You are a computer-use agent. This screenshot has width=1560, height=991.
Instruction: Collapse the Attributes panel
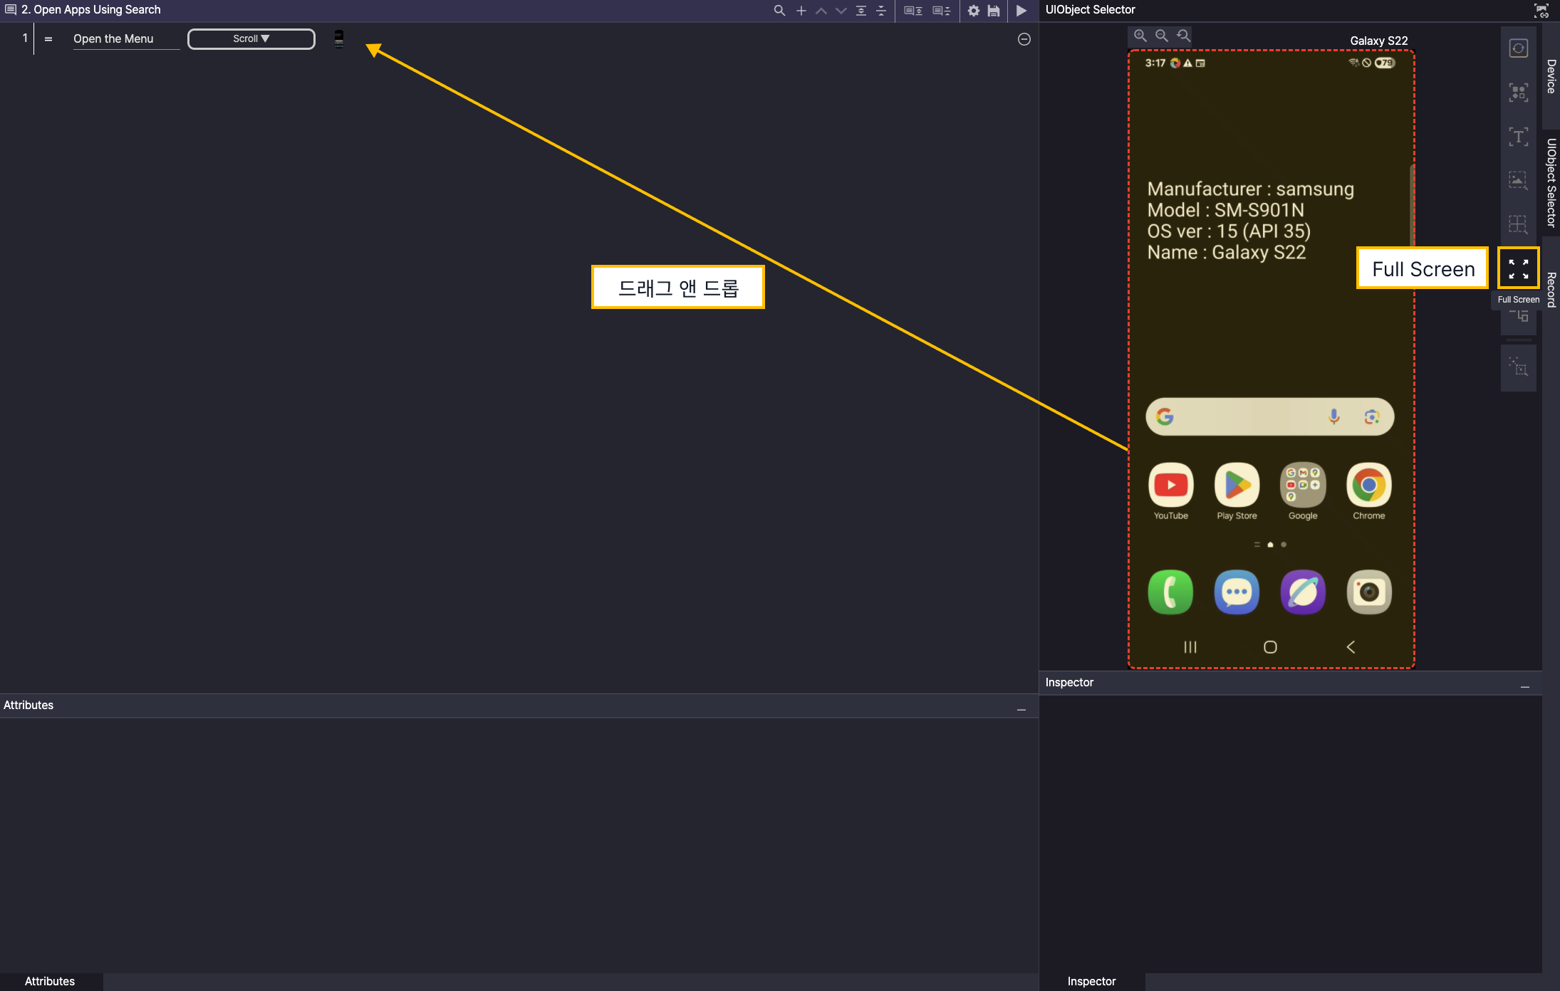(1021, 710)
